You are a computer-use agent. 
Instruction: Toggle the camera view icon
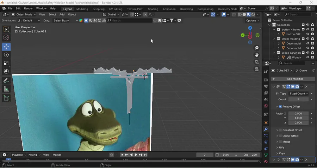(x=256, y=62)
